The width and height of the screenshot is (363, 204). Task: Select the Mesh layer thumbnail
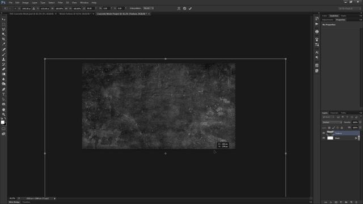click(x=330, y=138)
